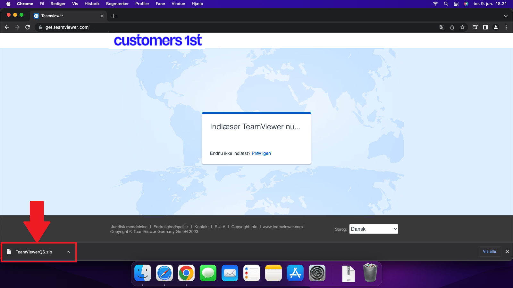Switch to the TeamViewer tab
This screenshot has height=288, width=513.
click(68, 16)
